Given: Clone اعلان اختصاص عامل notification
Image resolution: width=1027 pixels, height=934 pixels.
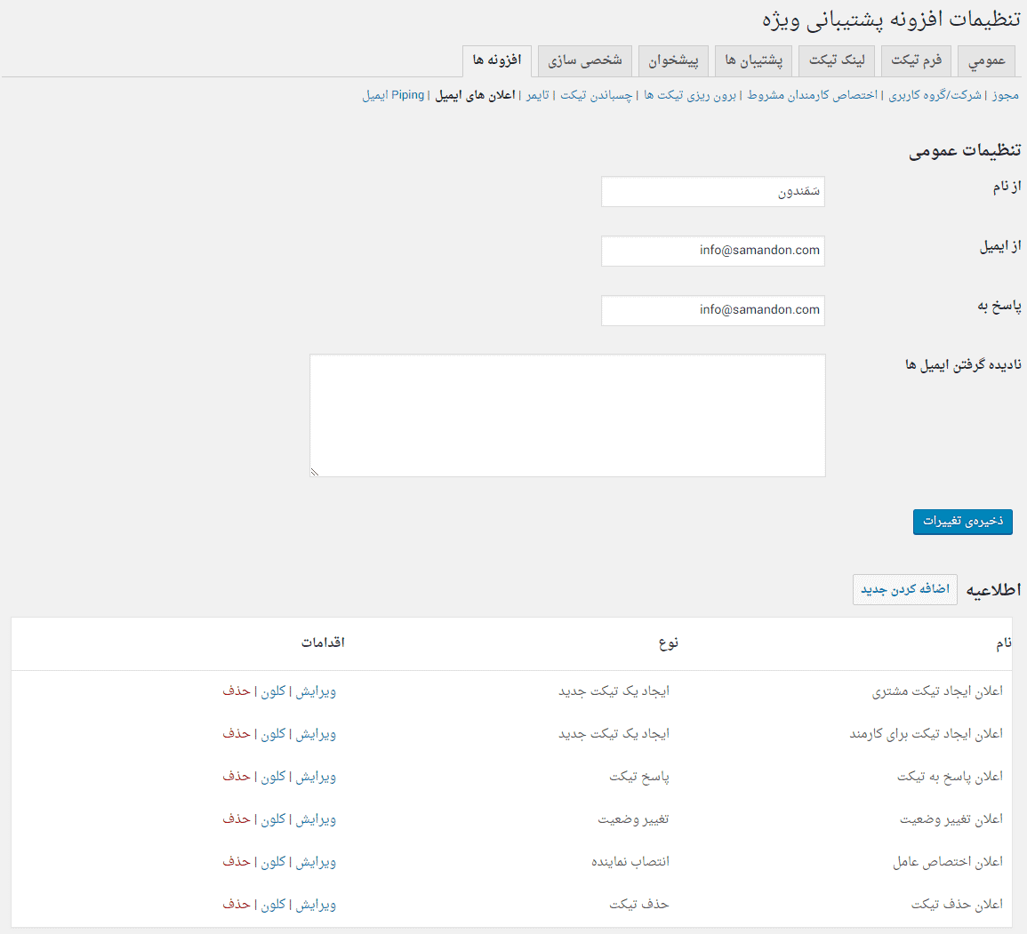Looking at the screenshot, I should 273,862.
